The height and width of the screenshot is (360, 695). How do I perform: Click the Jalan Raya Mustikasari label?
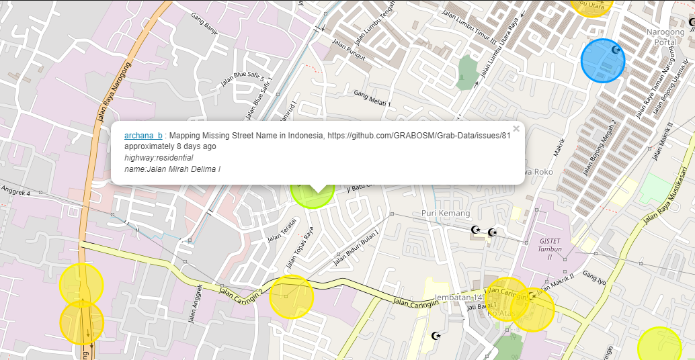click(664, 195)
